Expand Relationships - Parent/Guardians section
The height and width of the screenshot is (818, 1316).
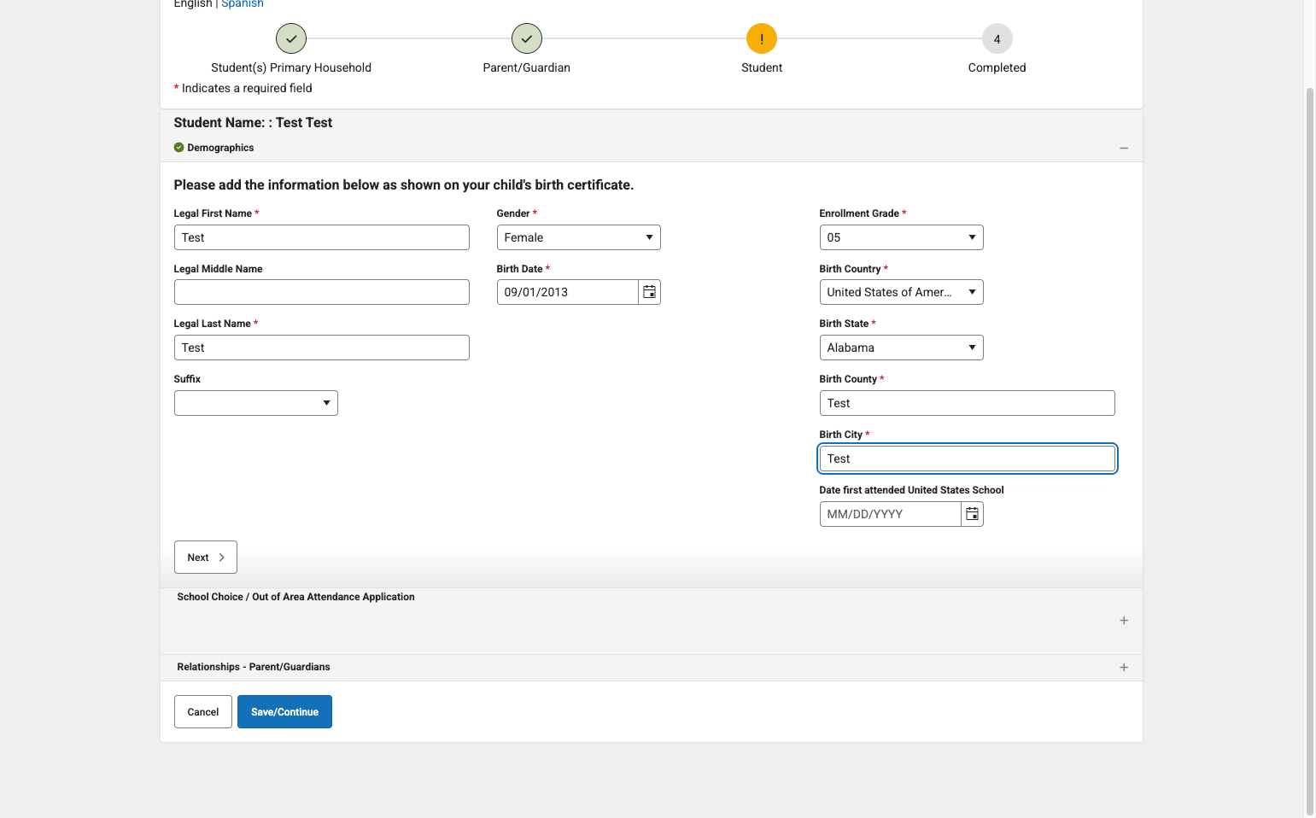coord(1124,668)
